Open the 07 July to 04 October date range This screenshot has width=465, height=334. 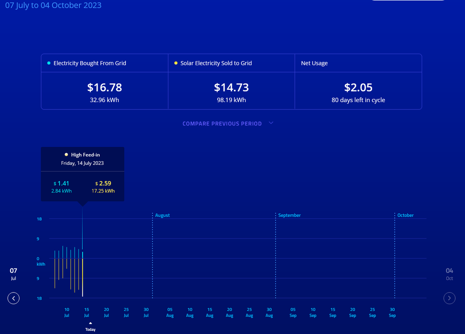pyautogui.click(x=53, y=6)
